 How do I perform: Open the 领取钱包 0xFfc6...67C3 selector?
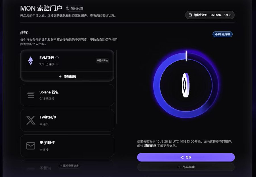(x=210, y=15)
